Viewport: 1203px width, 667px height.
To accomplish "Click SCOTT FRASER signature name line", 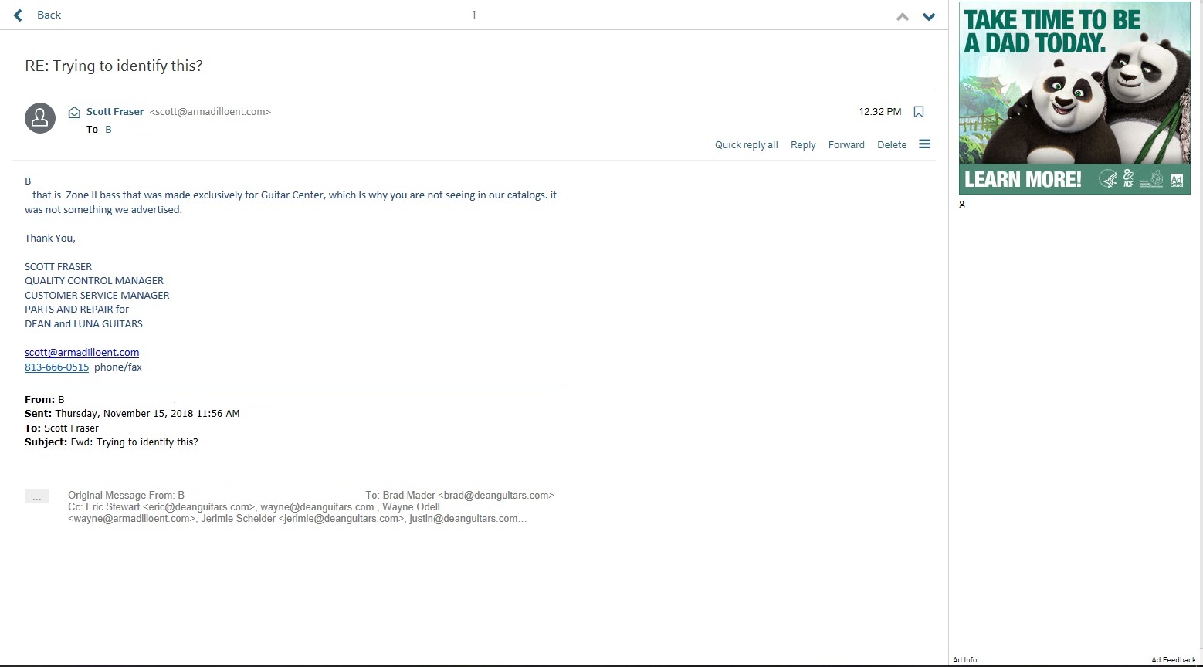I will pos(58,267).
